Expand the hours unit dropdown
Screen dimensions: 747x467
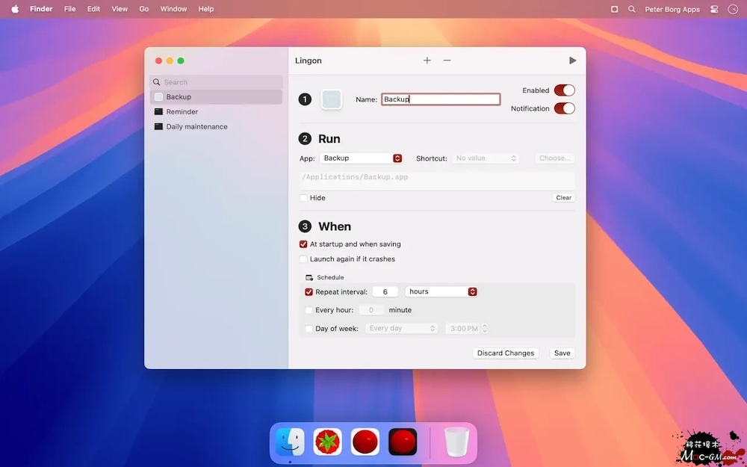[x=441, y=291]
